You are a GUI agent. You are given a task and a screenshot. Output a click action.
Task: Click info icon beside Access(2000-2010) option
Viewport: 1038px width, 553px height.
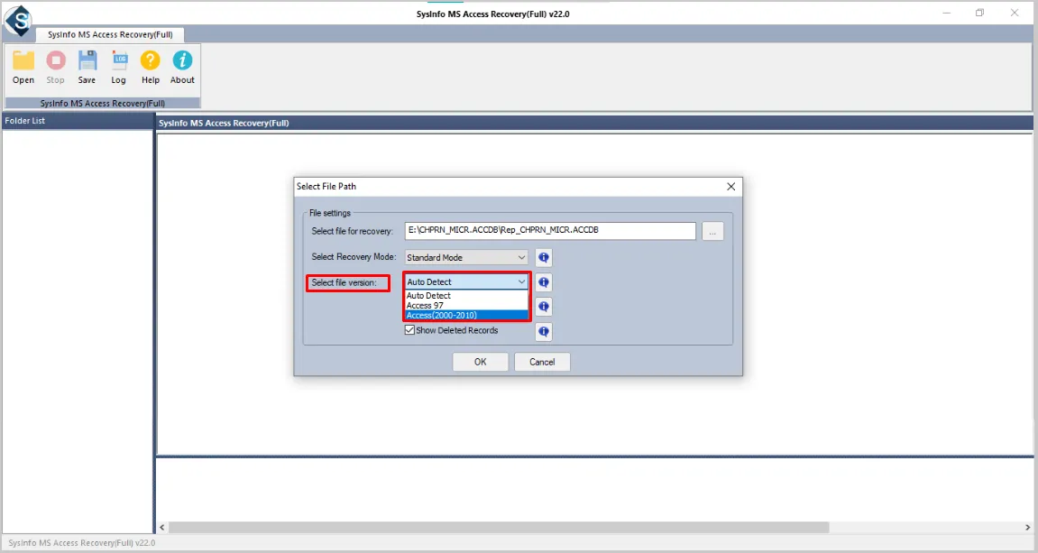coord(544,307)
